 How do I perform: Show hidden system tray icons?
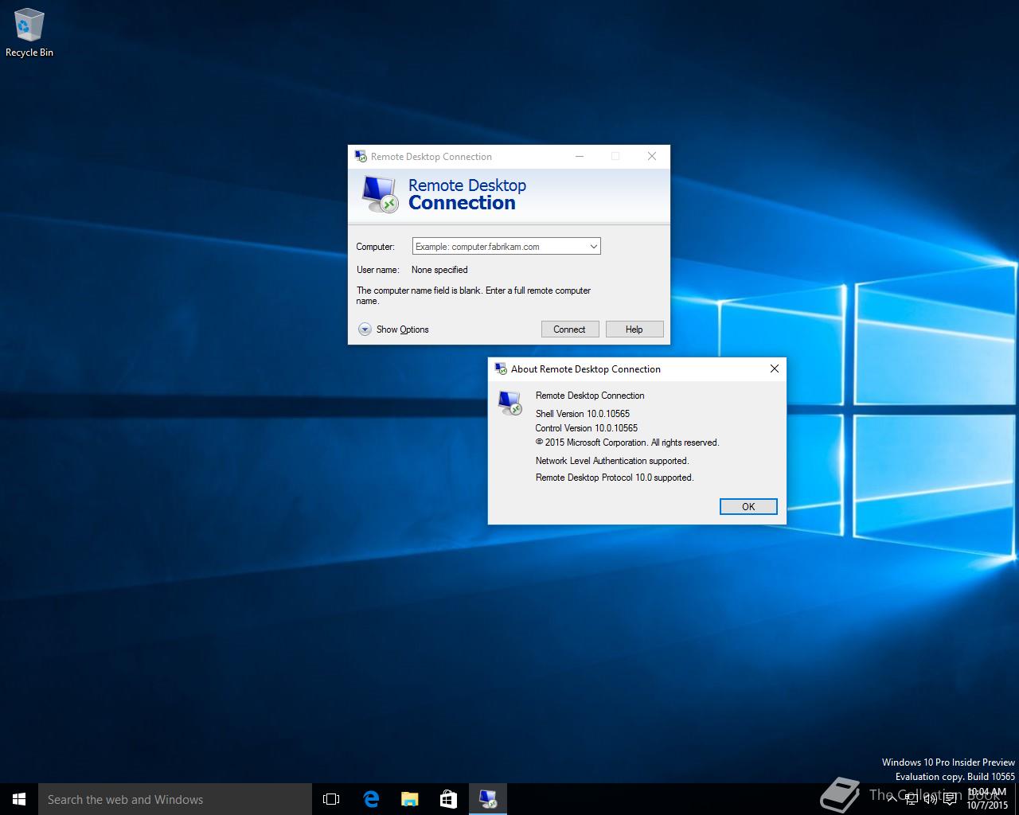point(892,799)
